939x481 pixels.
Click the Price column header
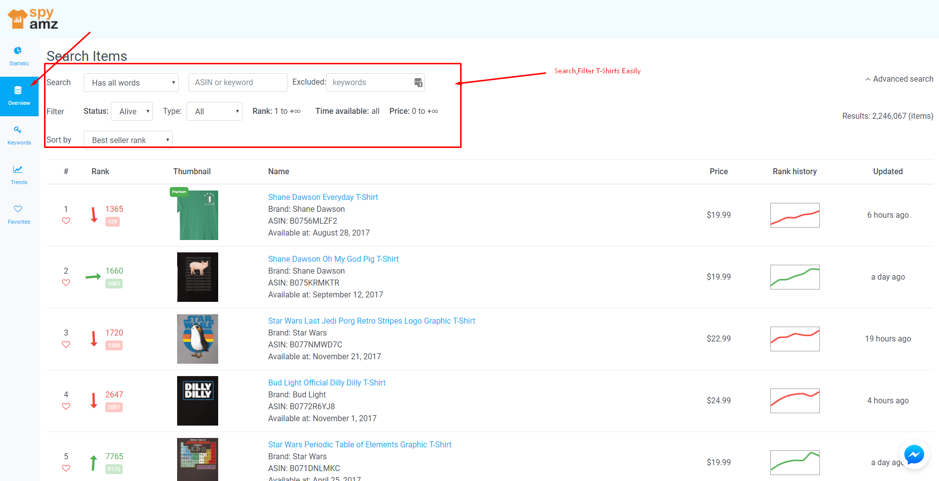pos(718,171)
